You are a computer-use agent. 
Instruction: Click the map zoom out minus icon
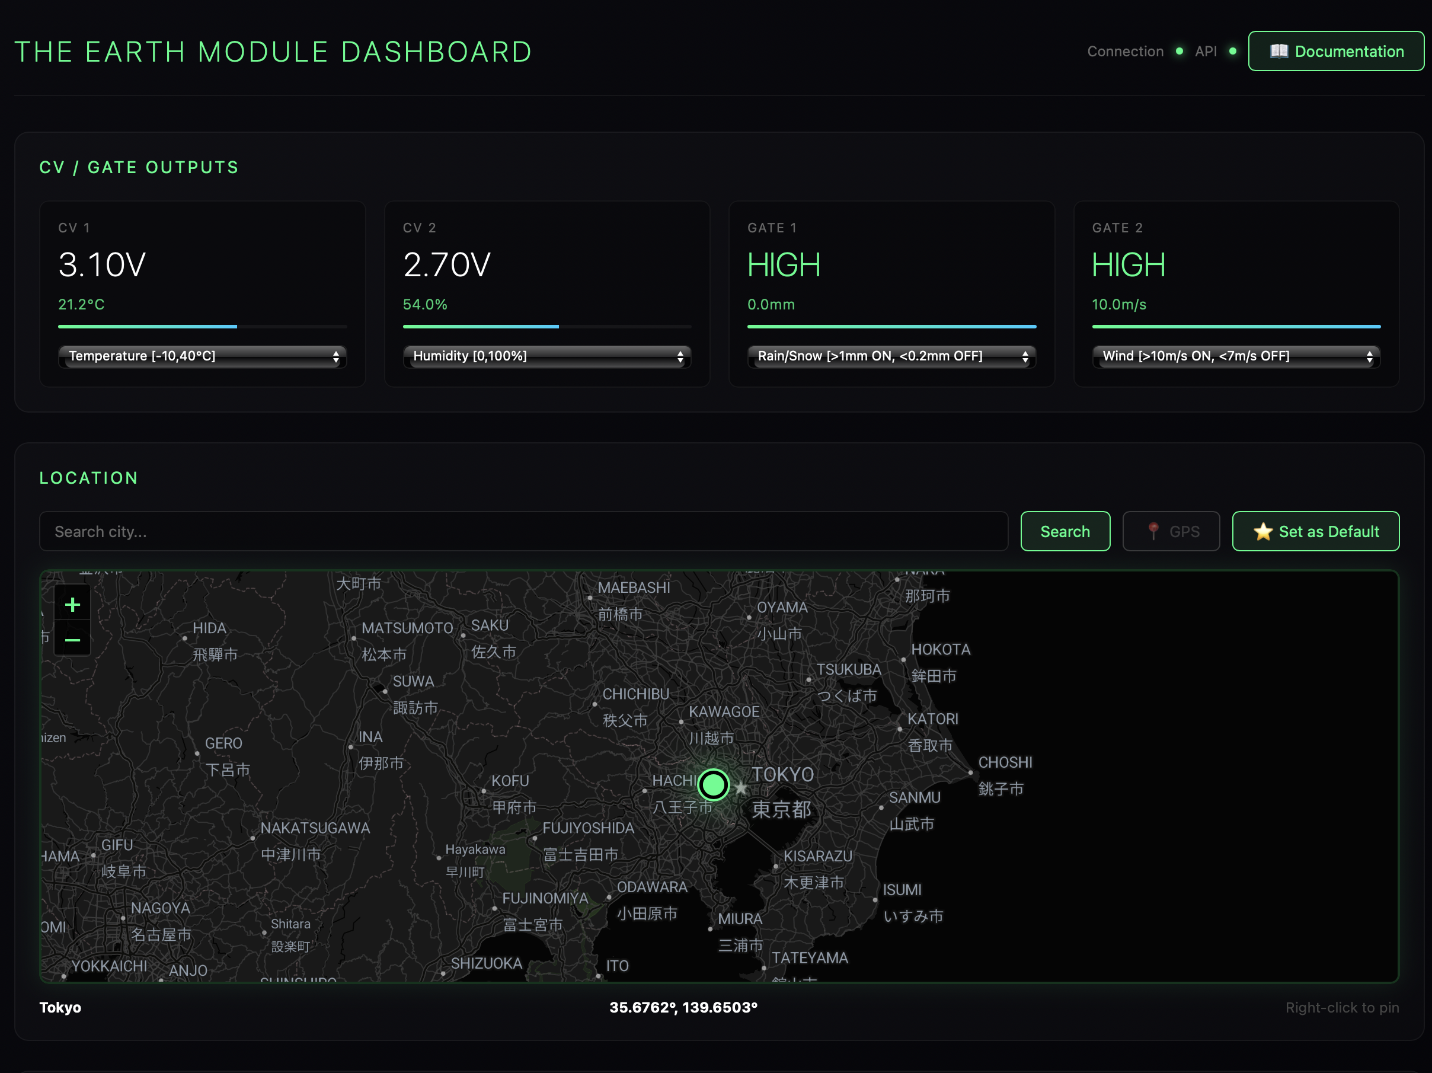pos(72,640)
